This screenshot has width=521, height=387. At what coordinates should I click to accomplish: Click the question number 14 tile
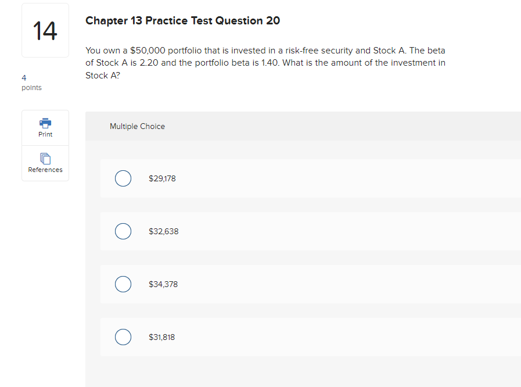(x=45, y=30)
